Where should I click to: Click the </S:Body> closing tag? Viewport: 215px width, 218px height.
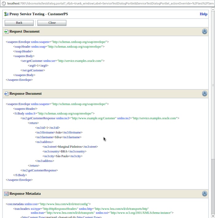(20, 175)
